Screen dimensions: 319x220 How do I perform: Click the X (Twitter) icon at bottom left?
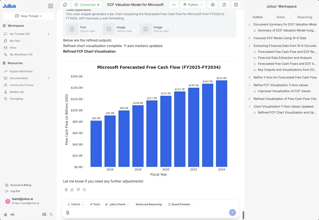point(51,214)
